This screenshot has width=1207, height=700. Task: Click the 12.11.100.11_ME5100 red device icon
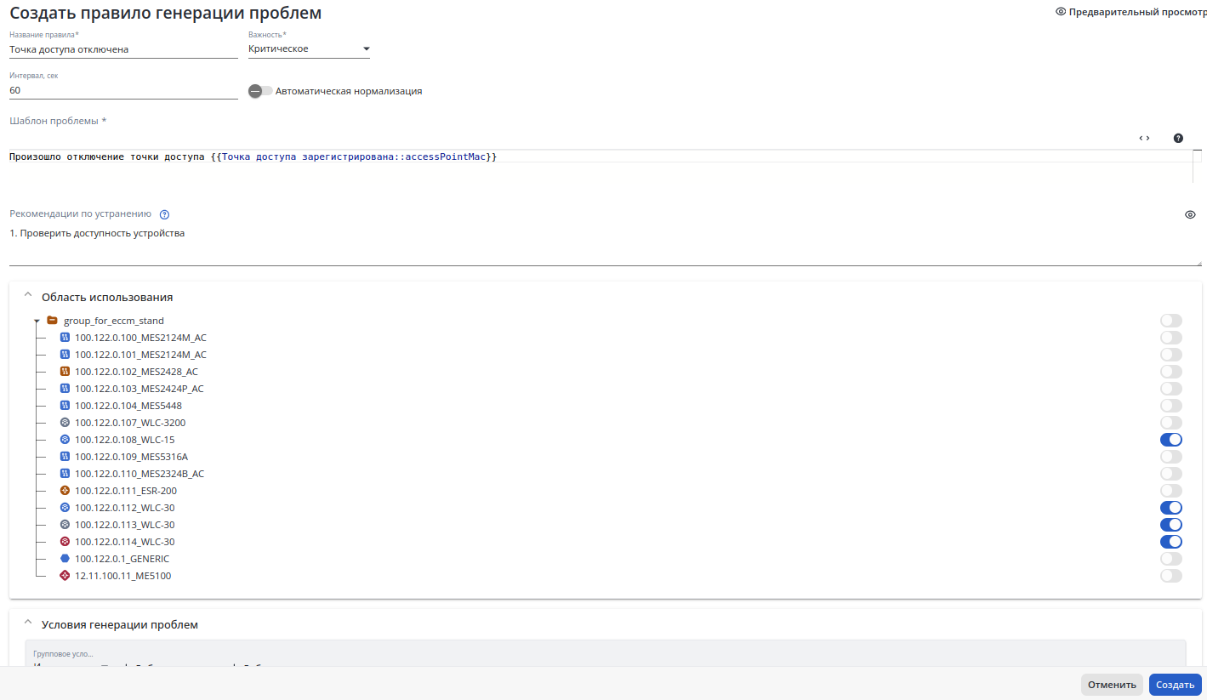(65, 576)
